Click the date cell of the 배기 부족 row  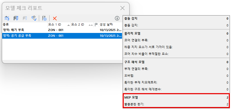click(111, 30)
